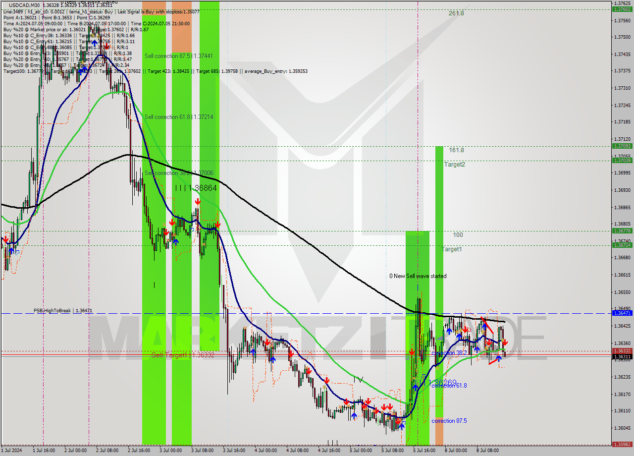Select the '261.8' Fibonacci label

click(x=456, y=13)
